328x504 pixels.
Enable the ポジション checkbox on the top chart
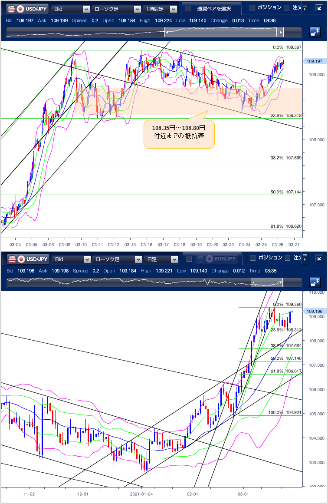tap(252, 7)
